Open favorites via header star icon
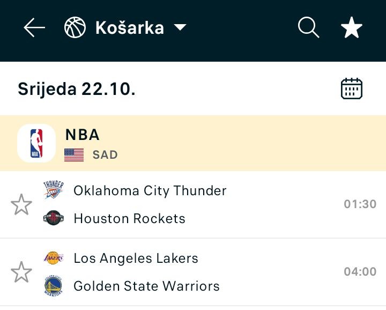Viewport: 386px width, 310px height. coord(352,28)
